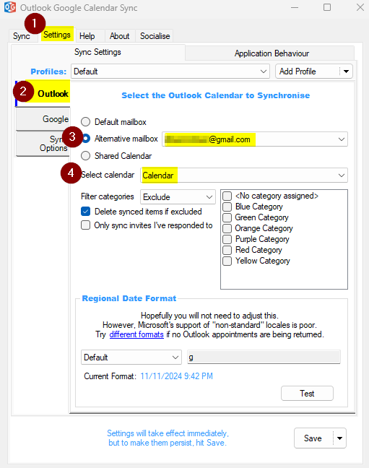
Task: Maximize the Outlook Google Calendar Sync window
Action: click(327, 7)
